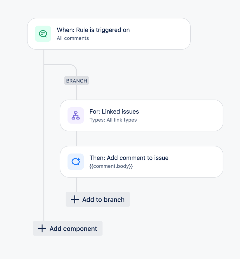Click the Add component button
Viewport: 240px width, 259px height.
(x=68, y=228)
